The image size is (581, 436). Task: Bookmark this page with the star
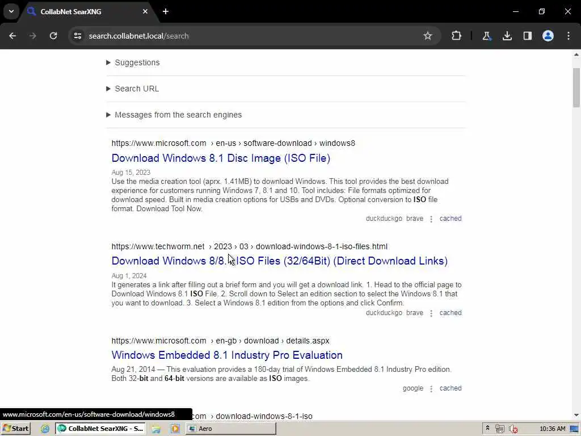pos(428,36)
